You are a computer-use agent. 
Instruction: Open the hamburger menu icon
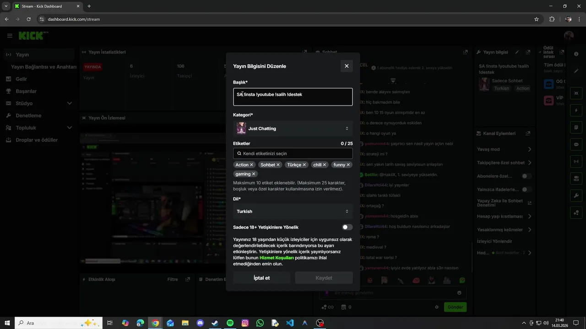10,36
